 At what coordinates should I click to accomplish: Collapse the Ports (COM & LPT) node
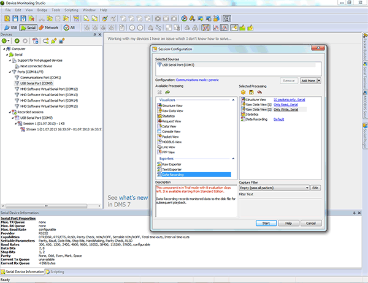10,72
